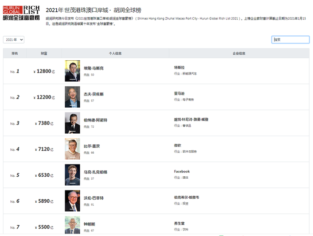This screenshot has height=236, width=313.
Task: Open the photo in the No. 6 row
Action: pos(72,201)
